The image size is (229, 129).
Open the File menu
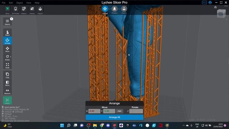[4, 3]
